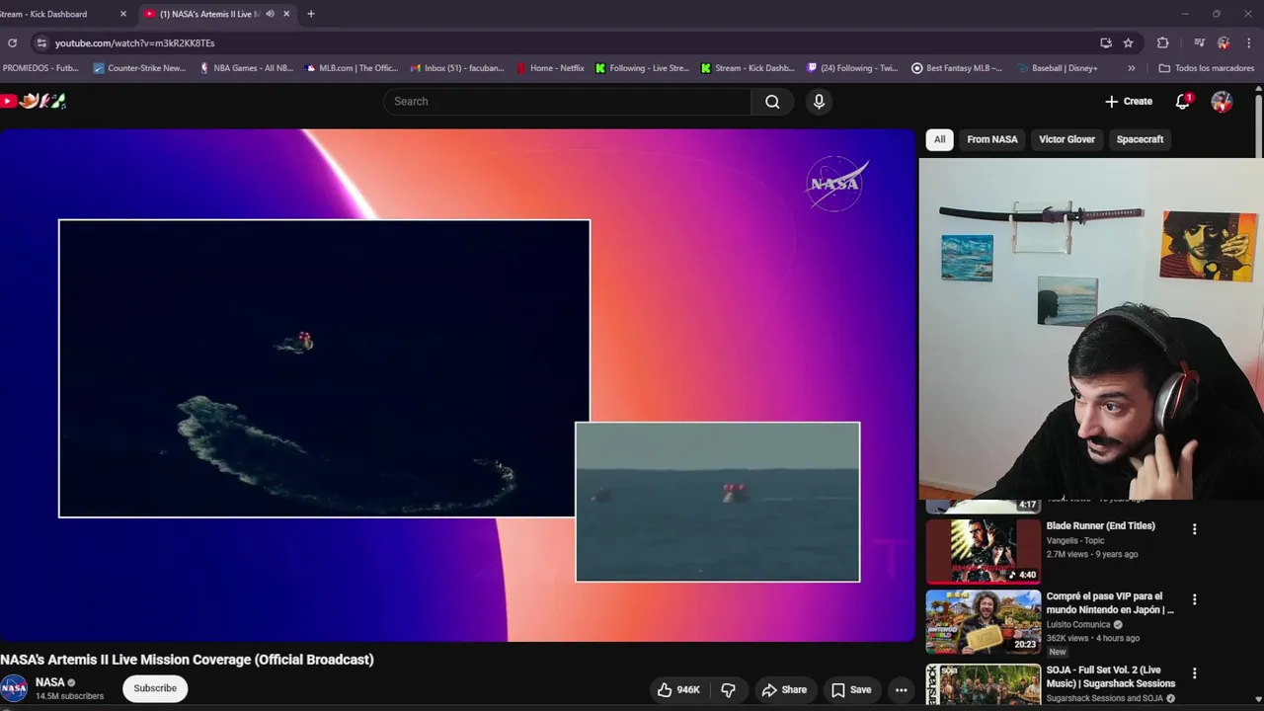Click the NASA live video player
Image resolution: width=1264 pixels, height=711 pixels.
click(x=458, y=385)
